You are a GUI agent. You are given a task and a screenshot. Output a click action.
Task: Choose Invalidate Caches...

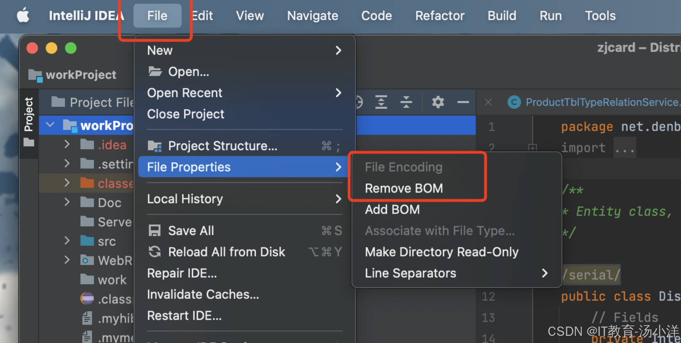pos(245,294)
